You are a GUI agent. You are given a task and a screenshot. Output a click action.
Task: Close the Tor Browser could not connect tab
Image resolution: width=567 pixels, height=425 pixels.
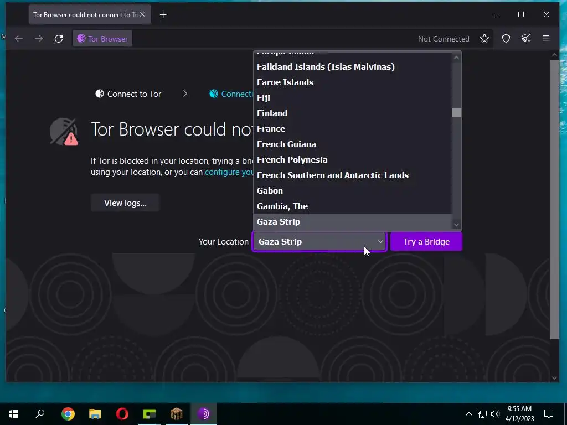pyautogui.click(x=142, y=14)
